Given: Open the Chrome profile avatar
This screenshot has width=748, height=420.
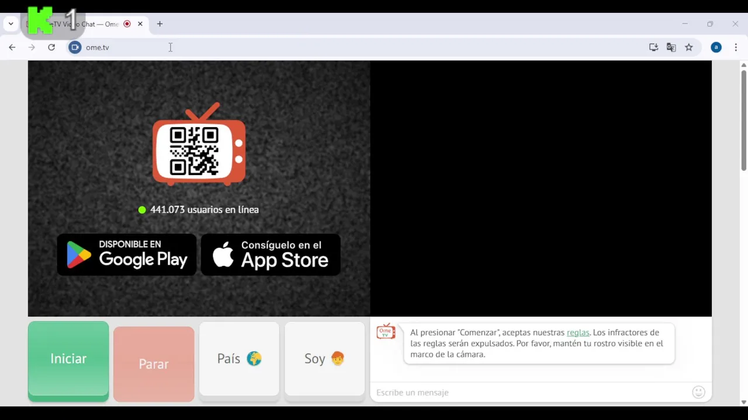Looking at the screenshot, I should pos(716,47).
